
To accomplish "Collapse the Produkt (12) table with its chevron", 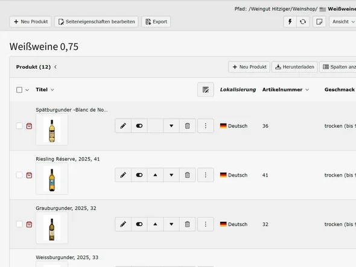I will pyautogui.click(x=56, y=67).
